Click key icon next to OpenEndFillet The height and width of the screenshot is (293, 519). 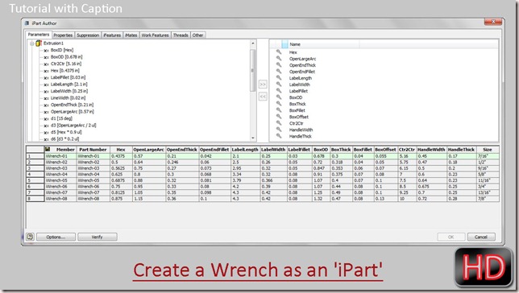(279, 72)
